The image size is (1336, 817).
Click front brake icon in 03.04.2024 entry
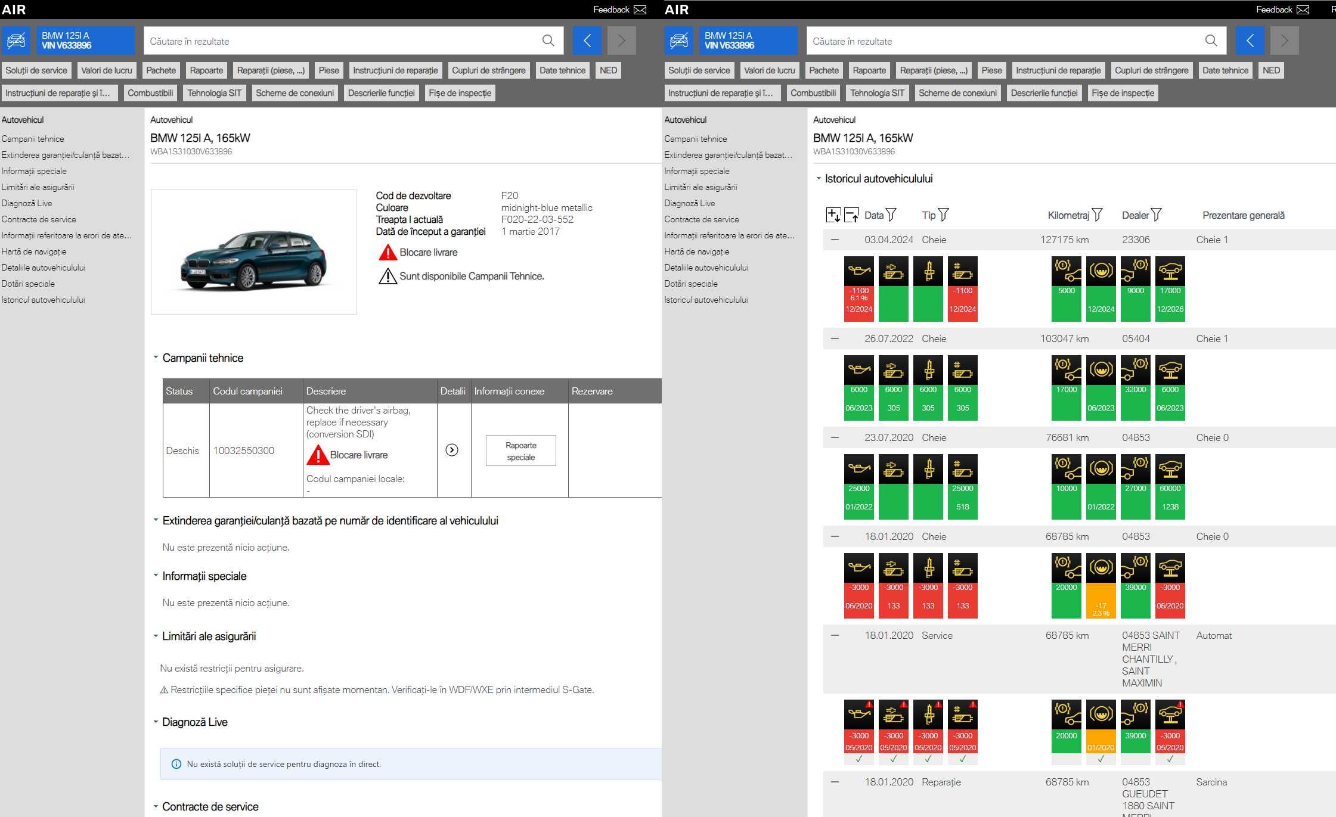pyautogui.click(x=1067, y=271)
